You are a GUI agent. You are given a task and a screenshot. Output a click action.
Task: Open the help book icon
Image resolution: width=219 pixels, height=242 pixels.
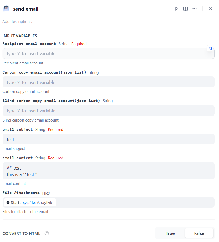[x=185, y=9]
